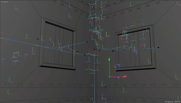Click the black dot ending the long left dashed line
Image resolution: width=181 pixels, height=103 pixels.
[85, 55]
